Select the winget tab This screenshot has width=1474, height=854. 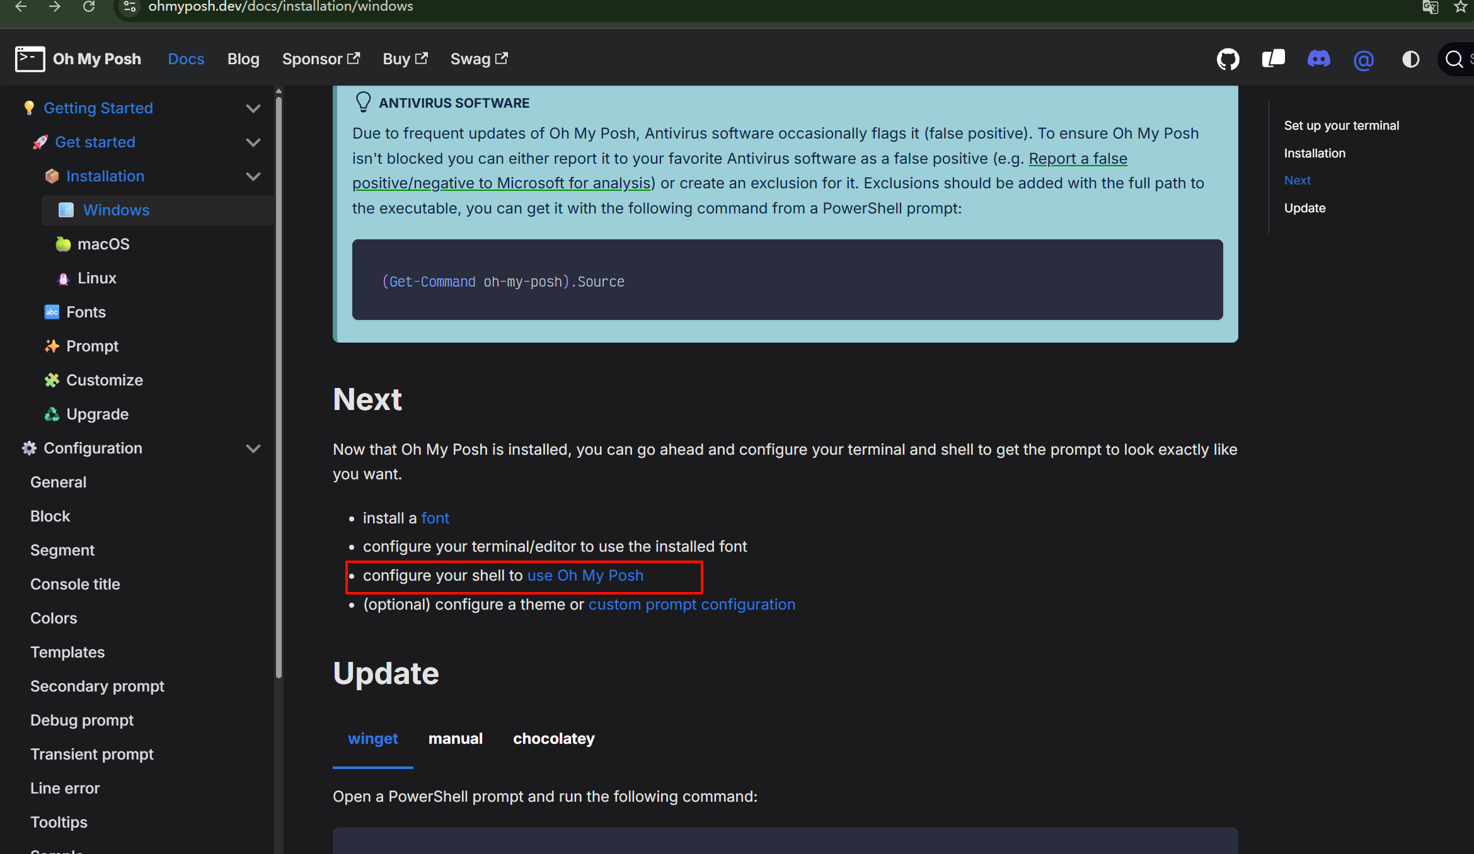click(372, 739)
